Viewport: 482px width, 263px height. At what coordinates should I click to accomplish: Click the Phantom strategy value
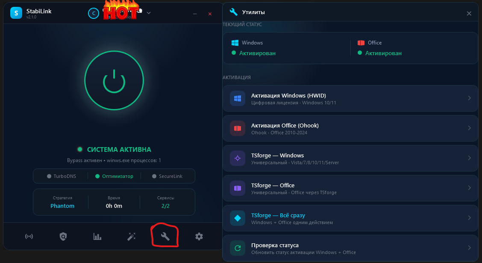coord(62,206)
